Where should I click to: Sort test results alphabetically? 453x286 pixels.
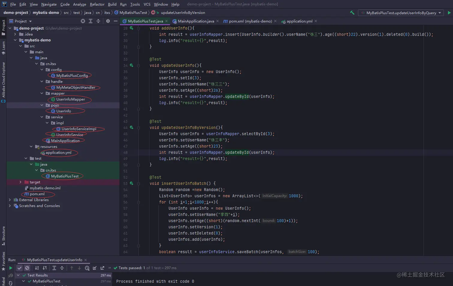37,268
